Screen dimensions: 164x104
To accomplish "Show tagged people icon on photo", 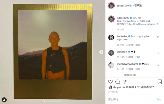I will (4, 100).
